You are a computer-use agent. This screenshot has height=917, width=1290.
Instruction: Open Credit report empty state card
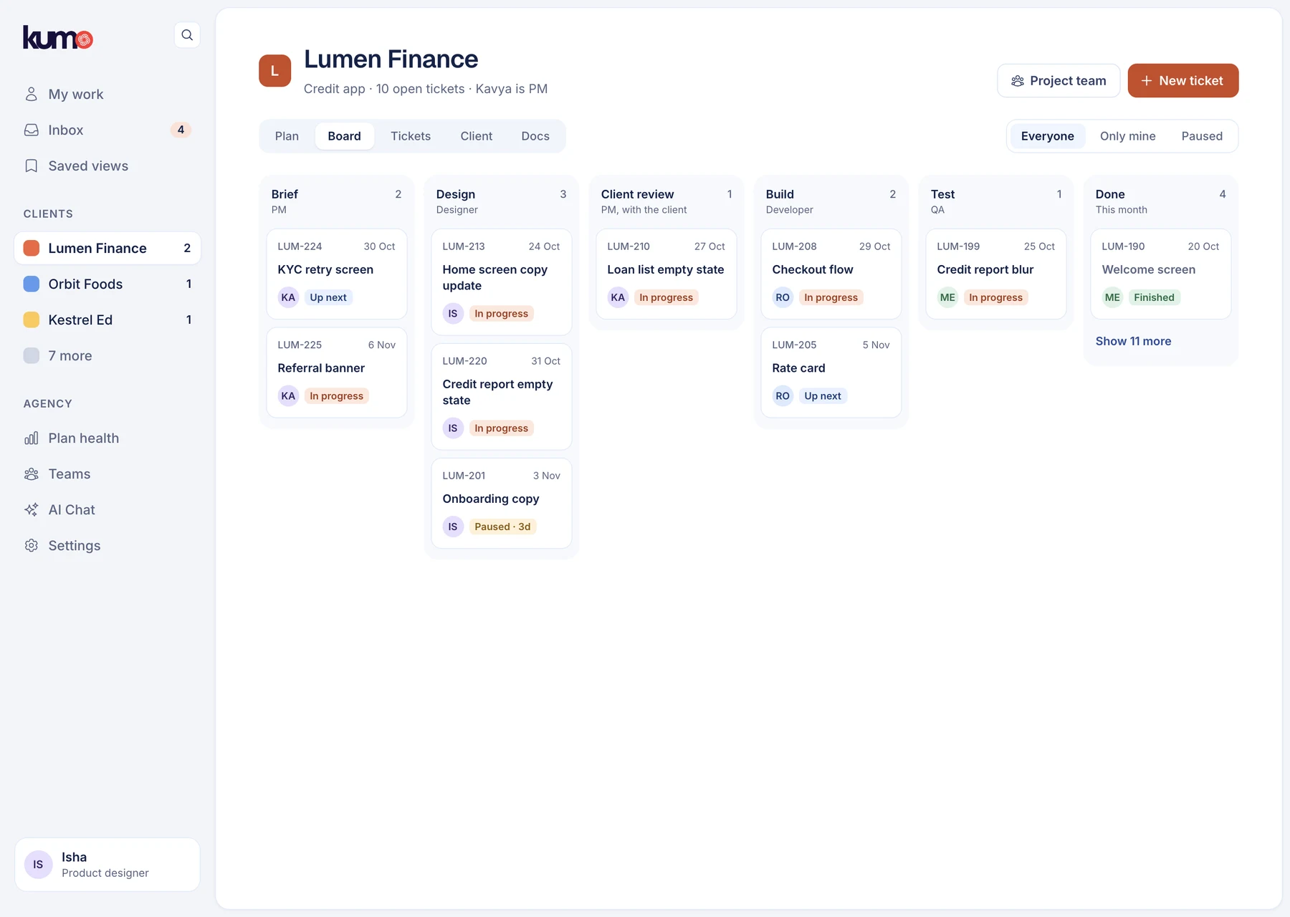(x=502, y=397)
